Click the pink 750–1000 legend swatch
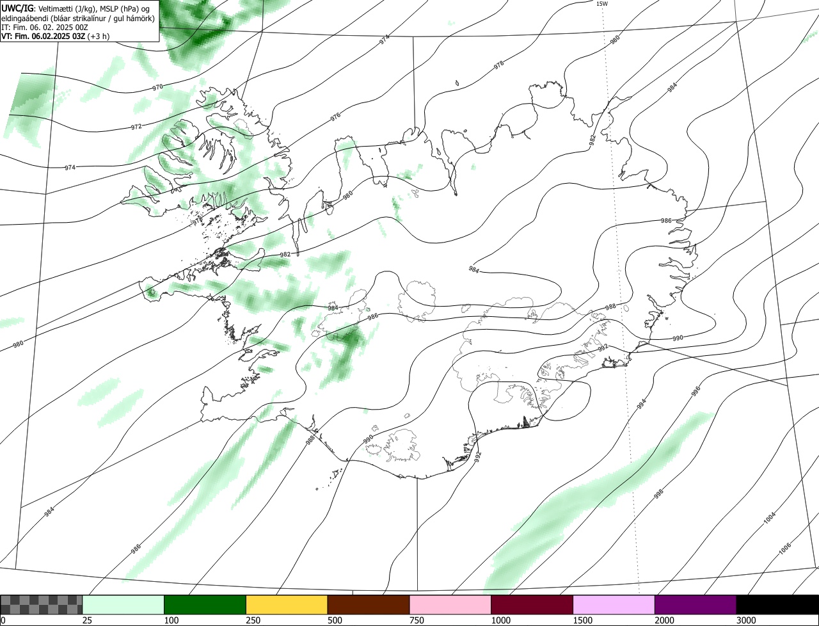819x626 pixels. [x=450, y=604]
